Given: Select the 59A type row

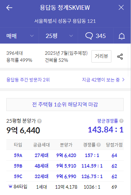Looking at the screenshot, I should tap(65, 155).
